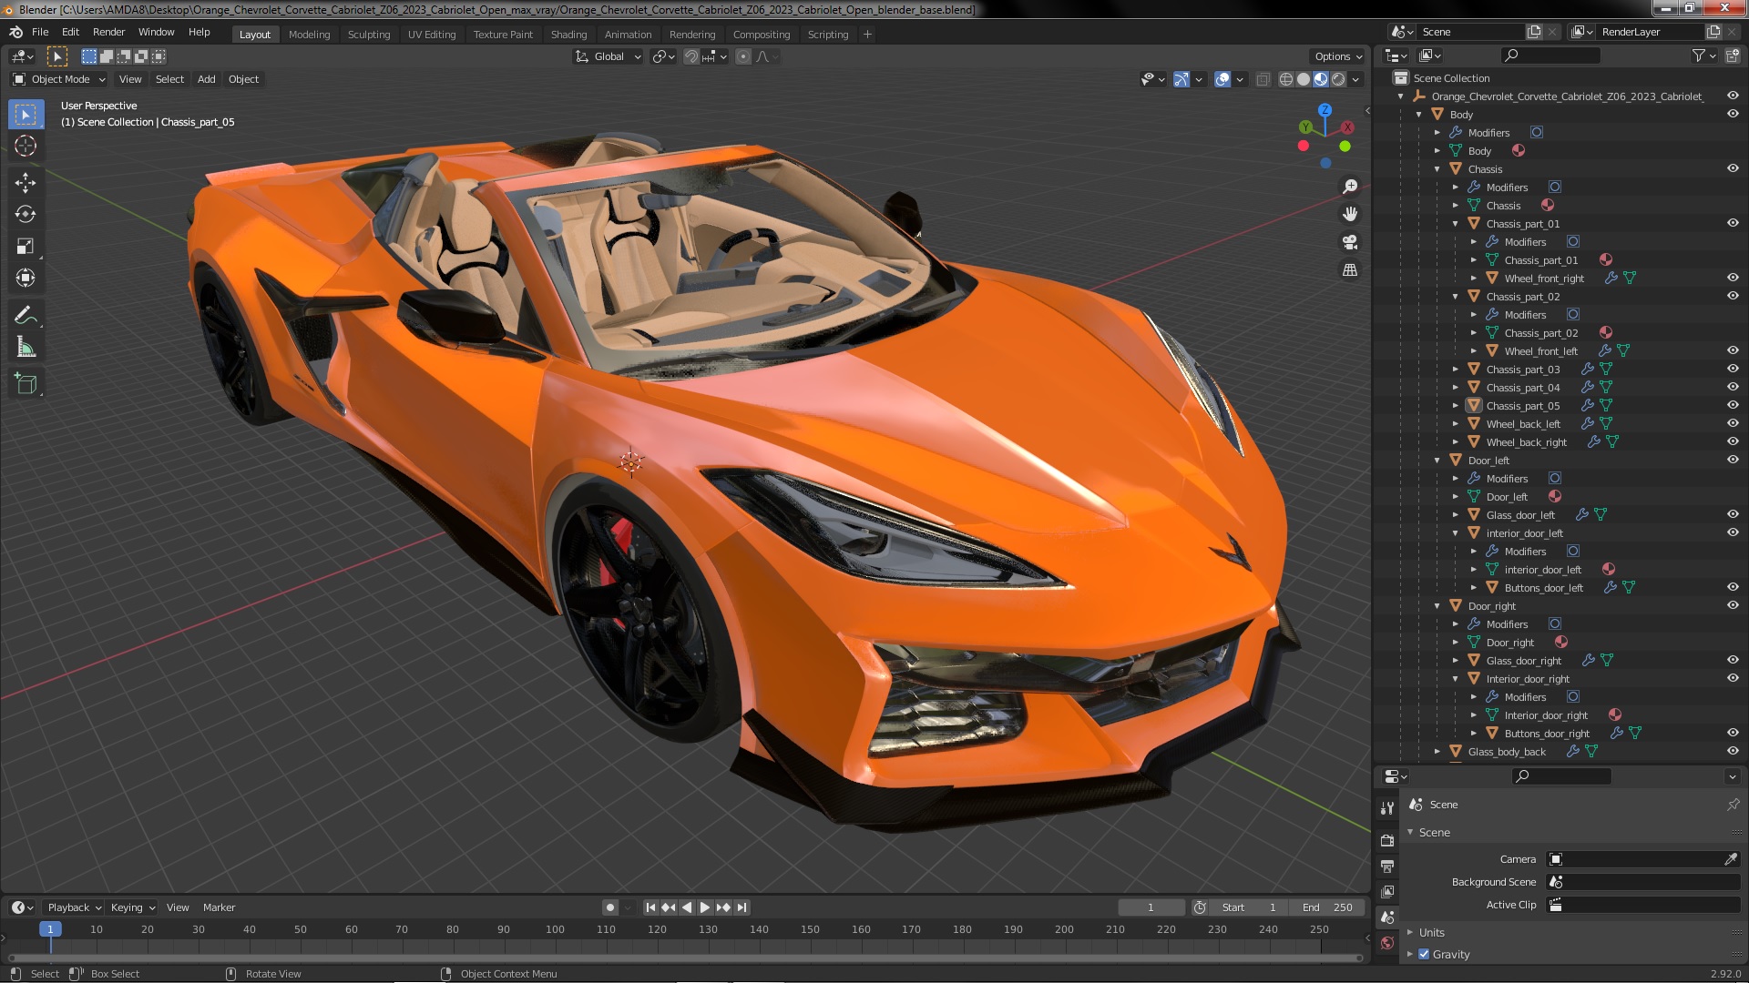Image resolution: width=1749 pixels, height=983 pixels.
Task: Toggle proportional editing in header
Action: tap(743, 56)
